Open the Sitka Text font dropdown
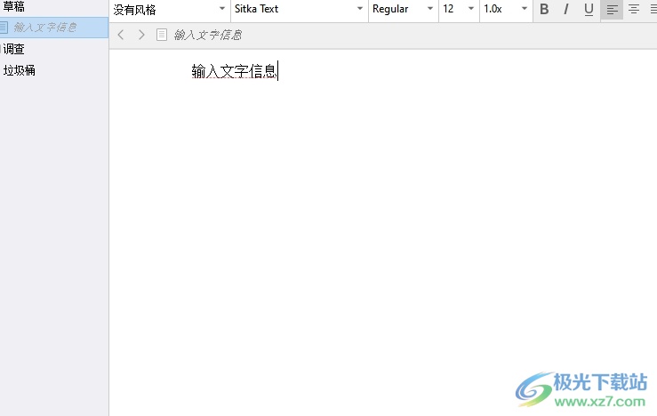The image size is (657, 416). 299,10
